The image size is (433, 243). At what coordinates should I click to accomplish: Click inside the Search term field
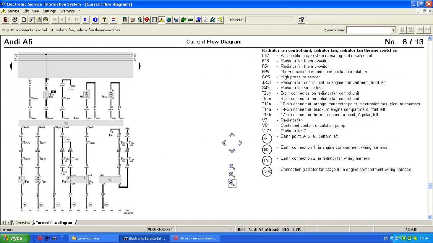coord(368,30)
